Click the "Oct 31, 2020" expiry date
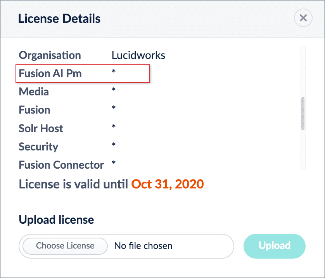This screenshot has width=325, height=278. [x=168, y=184]
